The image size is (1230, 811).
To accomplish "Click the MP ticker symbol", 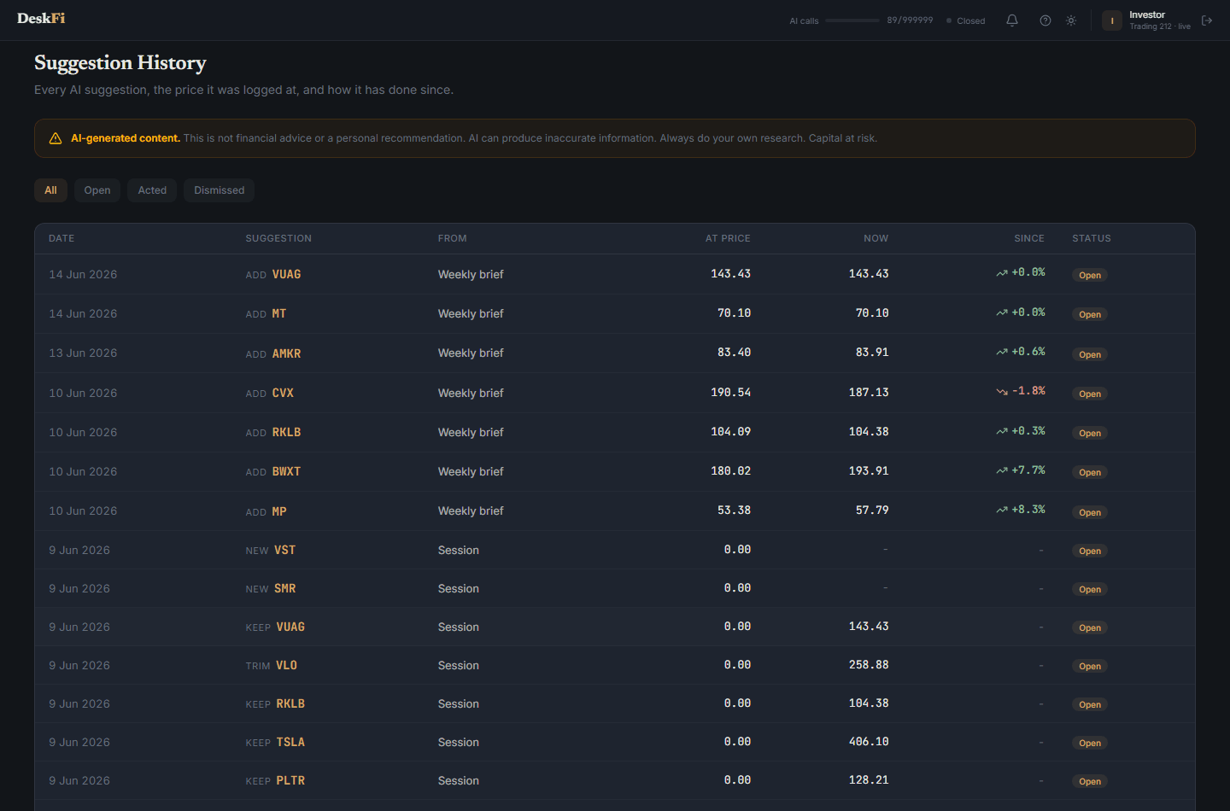I will pyautogui.click(x=279, y=511).
